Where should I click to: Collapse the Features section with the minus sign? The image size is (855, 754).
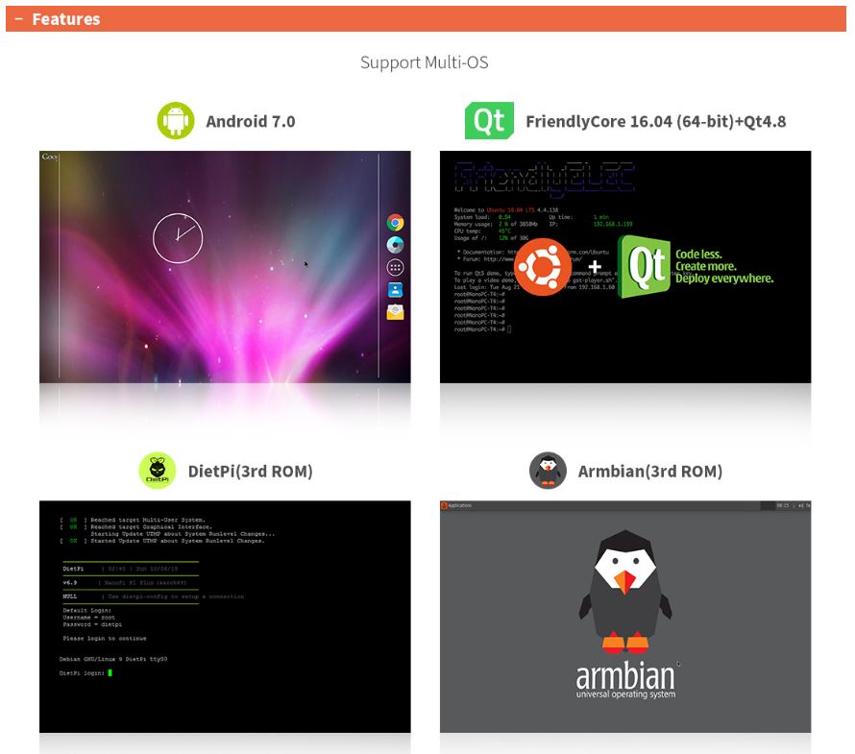18,19
